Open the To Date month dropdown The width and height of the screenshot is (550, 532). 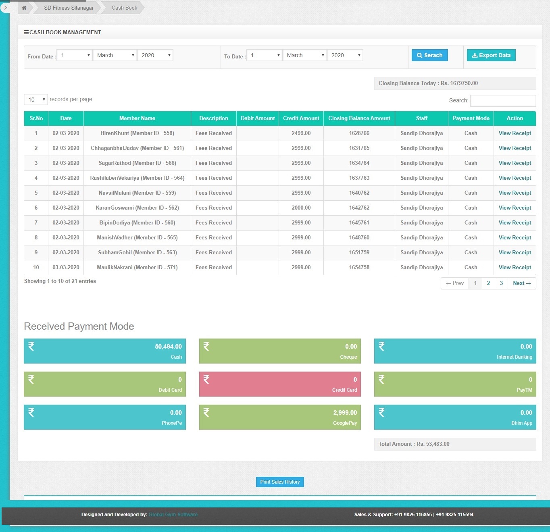304,55
